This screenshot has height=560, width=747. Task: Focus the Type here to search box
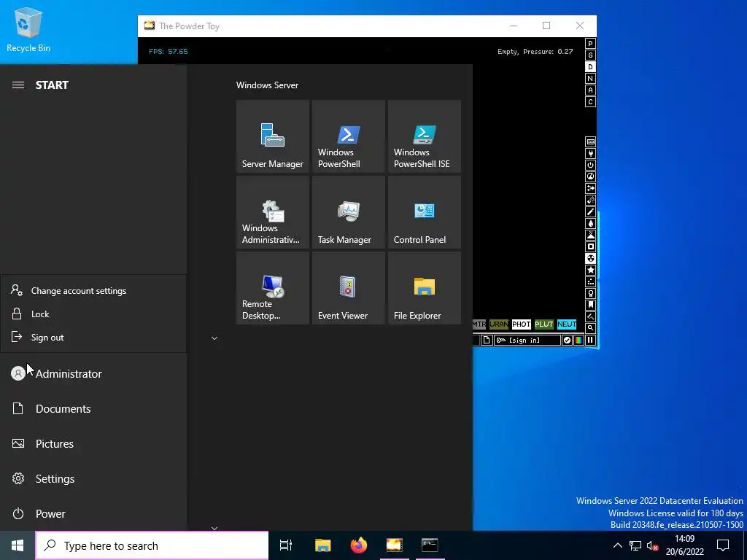[152, 545]
